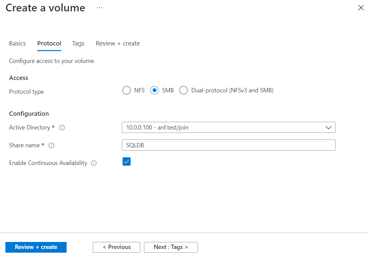
Task: Switch to the Basics tab
Action: click(17, 44)
